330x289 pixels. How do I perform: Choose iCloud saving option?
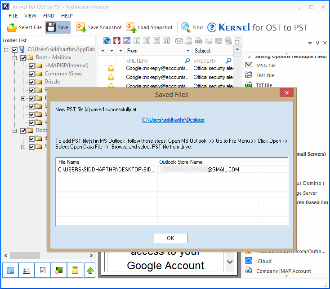tap(259, 261)
